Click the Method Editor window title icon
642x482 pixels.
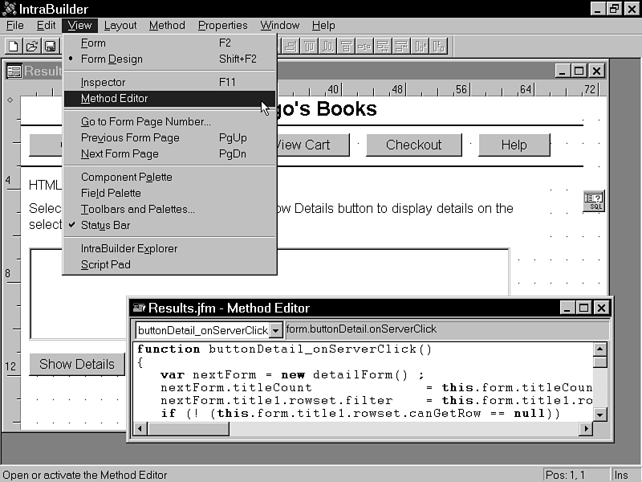click(x=139, y=308)
